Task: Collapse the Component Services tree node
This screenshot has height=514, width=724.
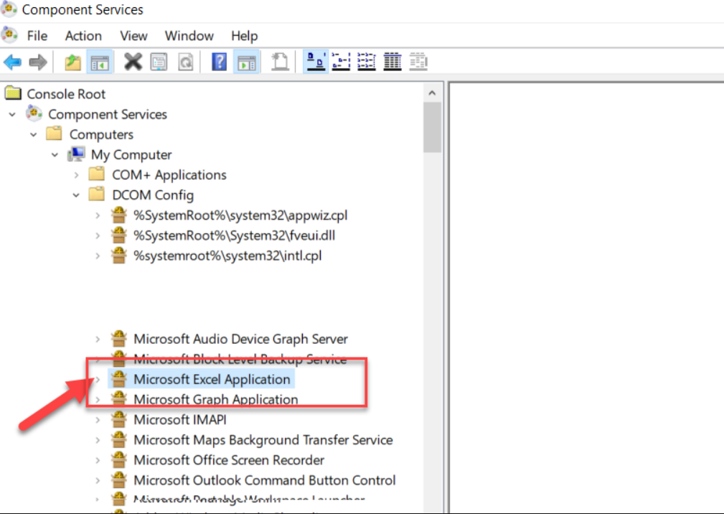Action: (12, 114)
